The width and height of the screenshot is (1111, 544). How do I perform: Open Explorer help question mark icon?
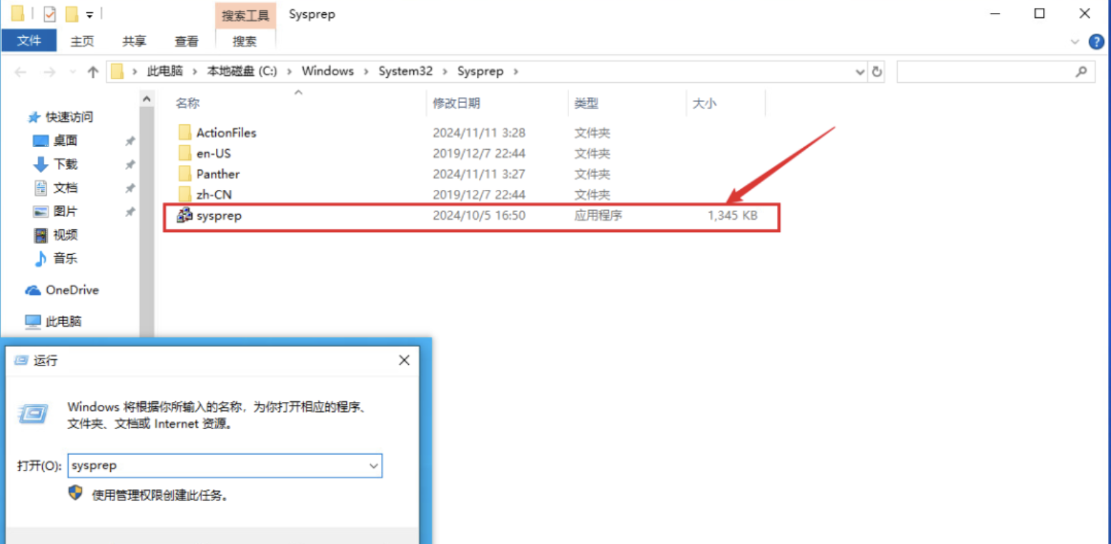click(1096, 42)
